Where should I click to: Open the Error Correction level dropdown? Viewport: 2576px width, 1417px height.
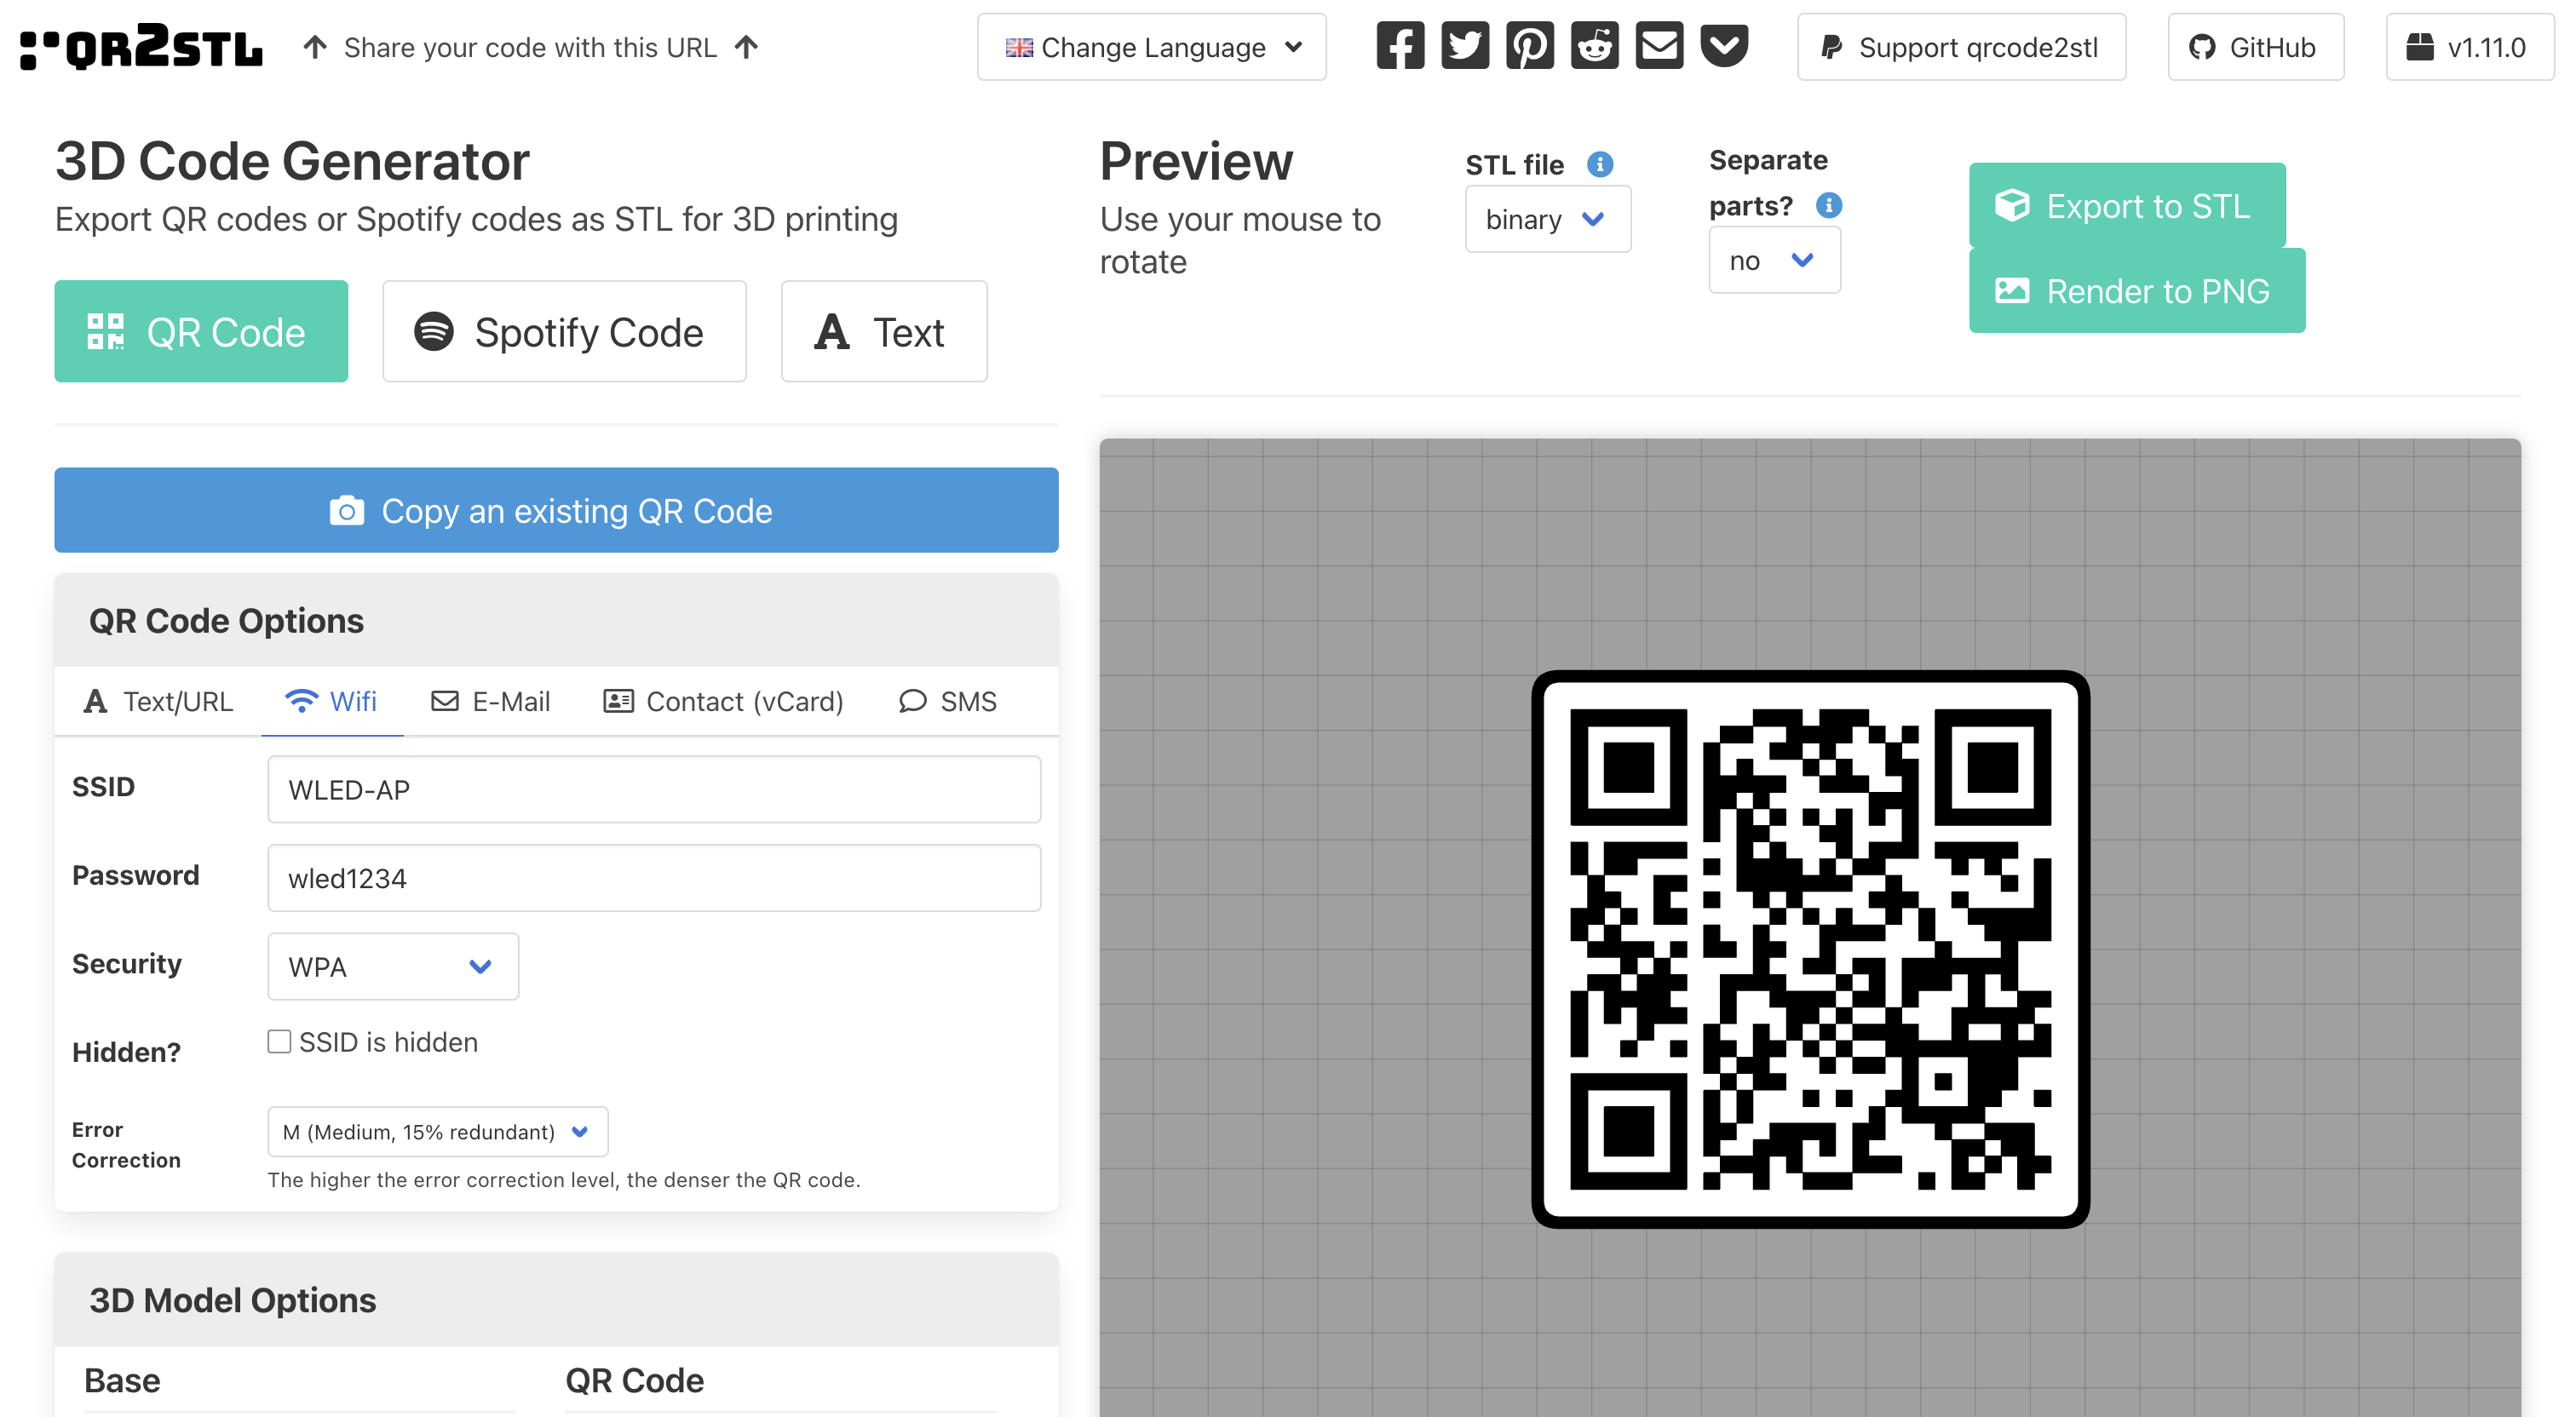[437, 1131]
